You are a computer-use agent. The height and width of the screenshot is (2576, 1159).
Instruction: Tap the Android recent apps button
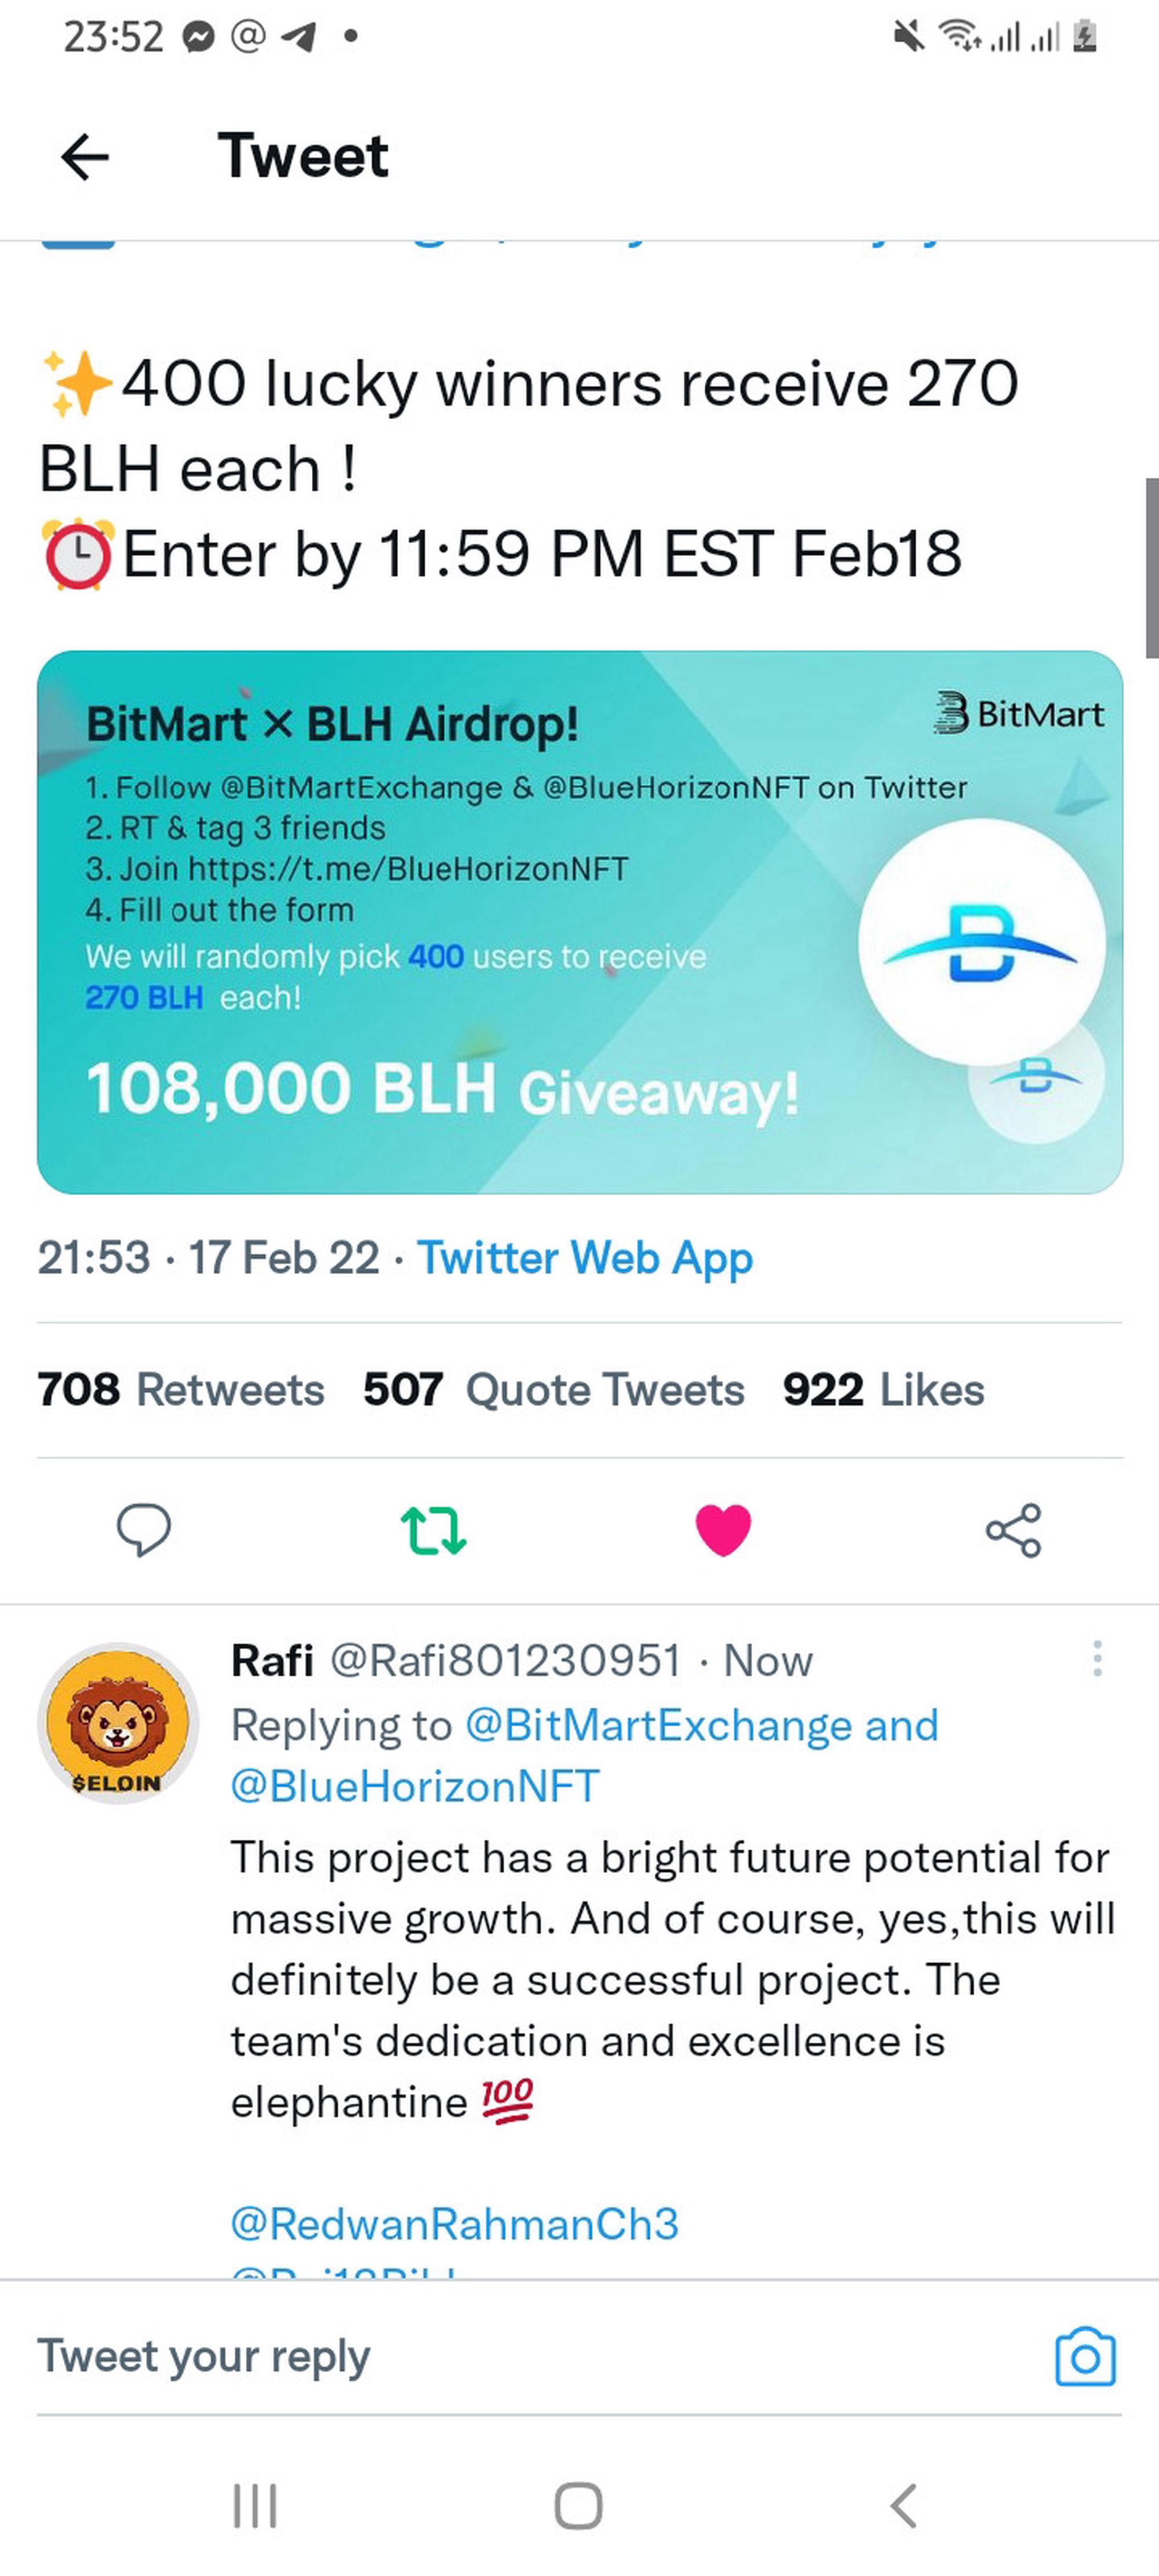click(x=255, y=2506)
